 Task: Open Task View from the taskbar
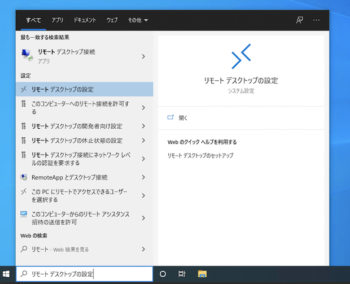pos(182,274)
